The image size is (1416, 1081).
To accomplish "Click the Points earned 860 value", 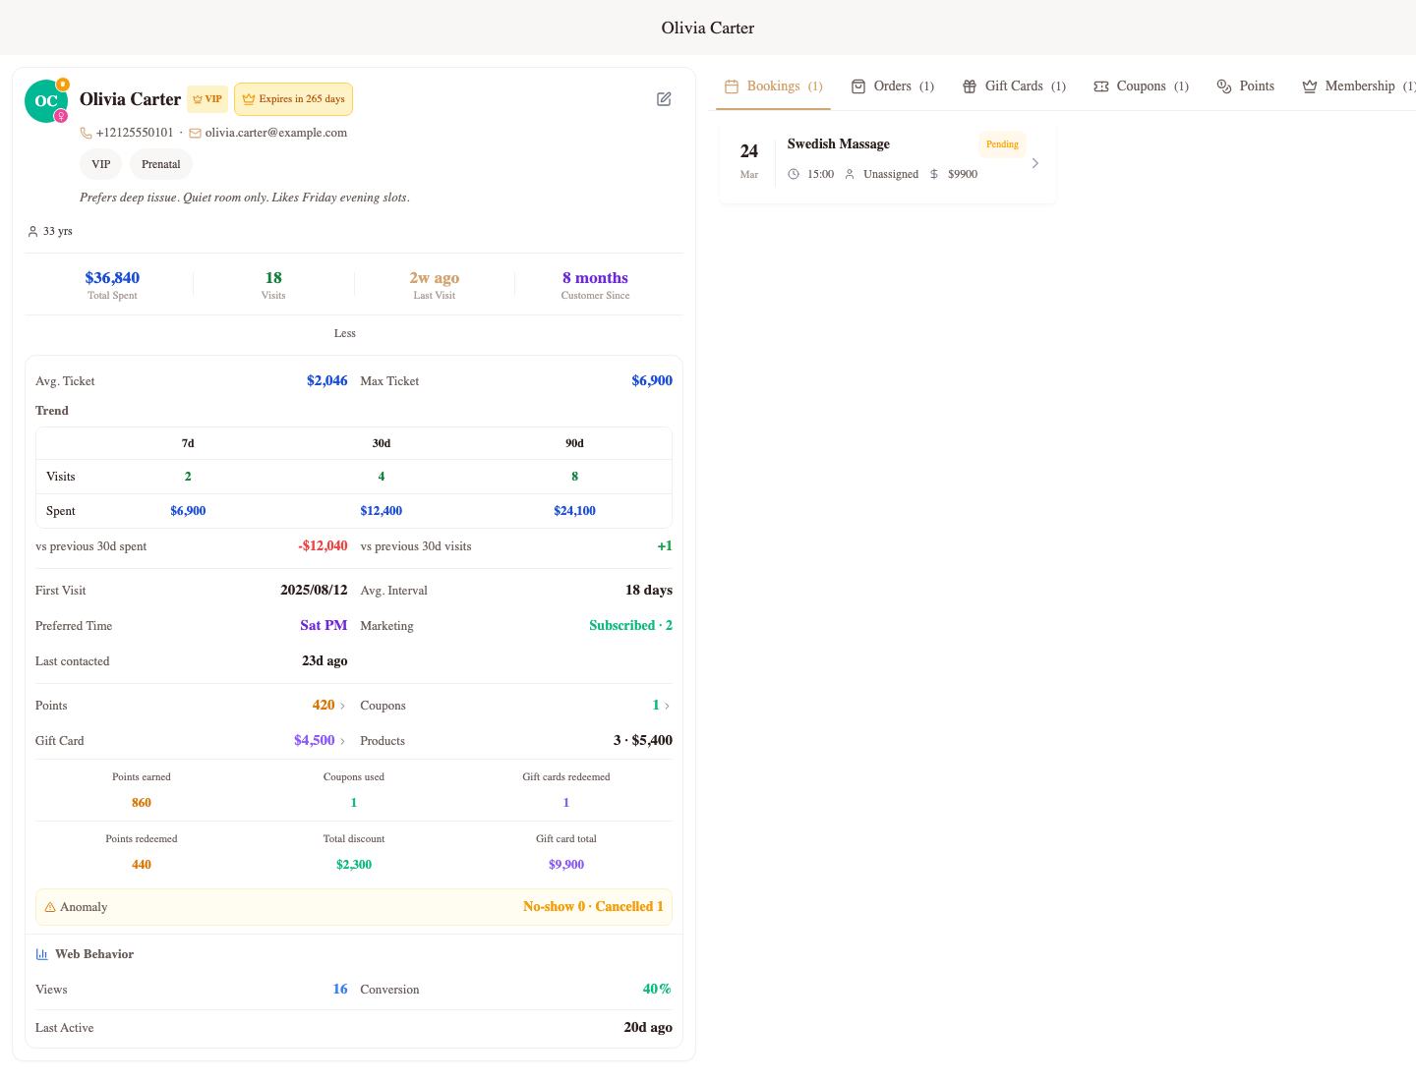I will click(x=142, y=803).
